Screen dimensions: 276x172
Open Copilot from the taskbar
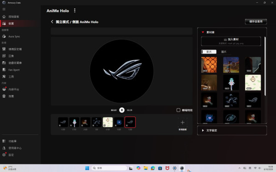[x=138, y=168]
